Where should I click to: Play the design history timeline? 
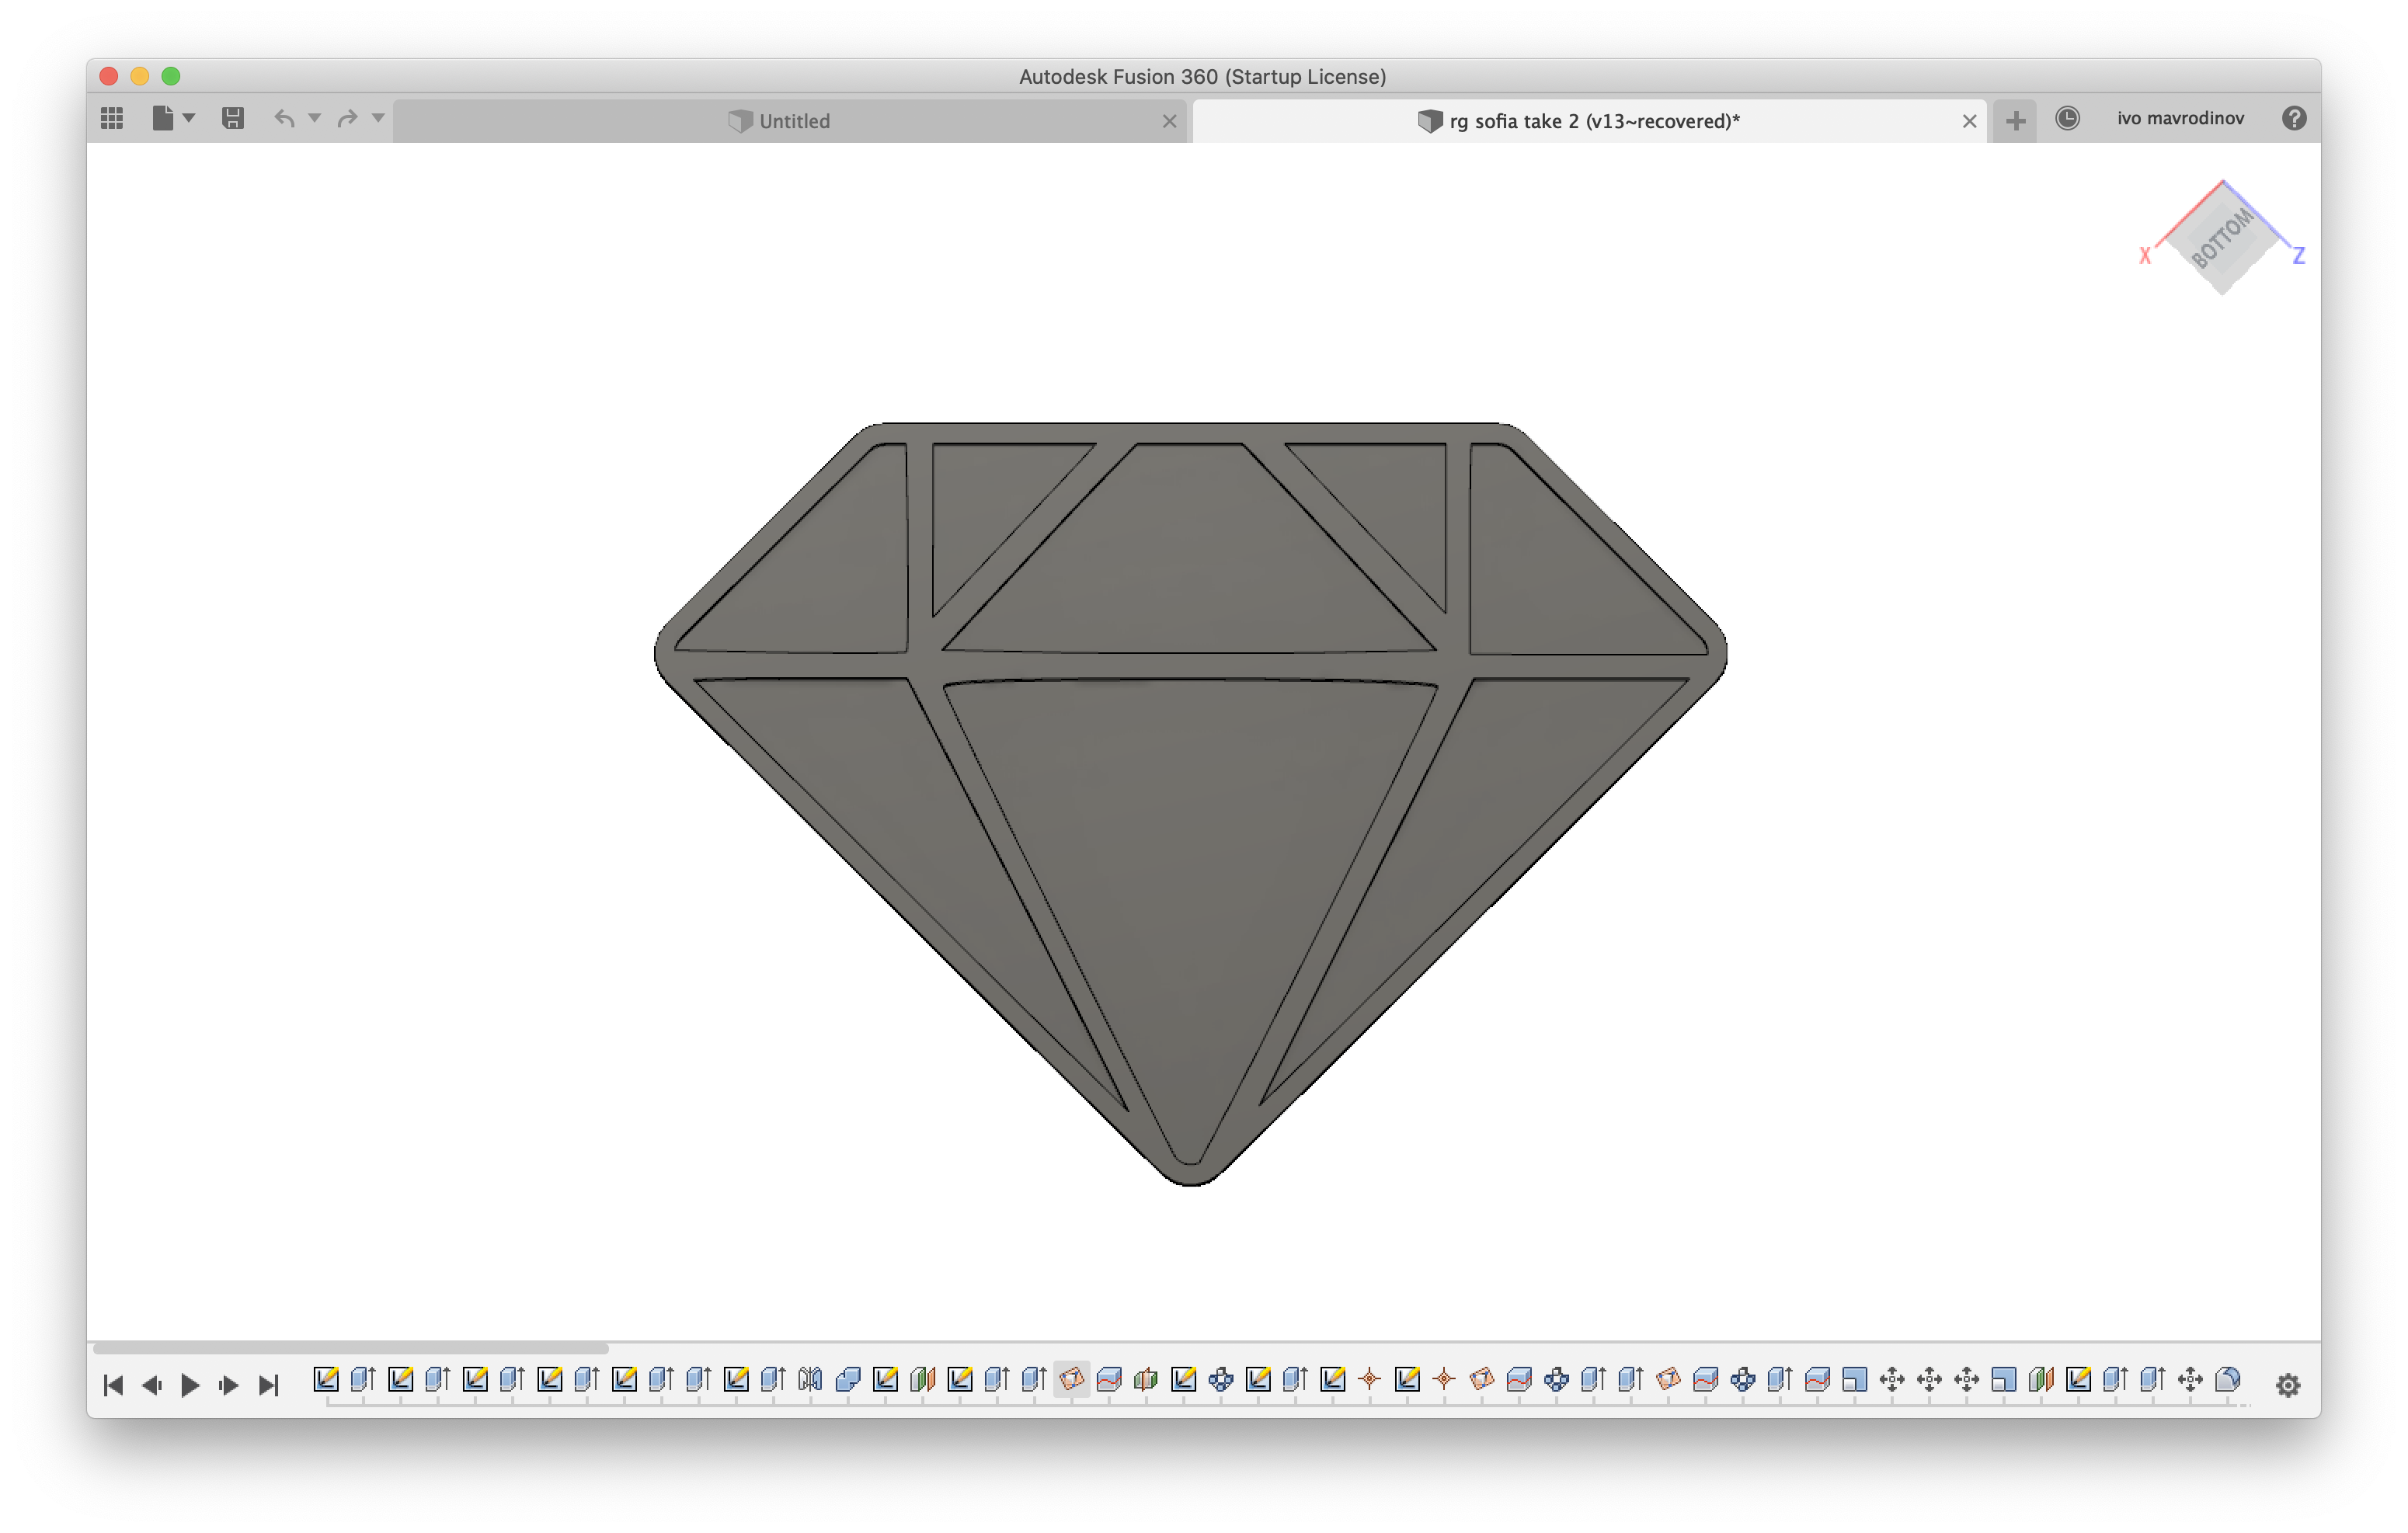click(x=190, y=1385)
